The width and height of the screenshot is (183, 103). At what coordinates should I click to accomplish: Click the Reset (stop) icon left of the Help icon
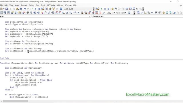pyautogui.click(x=39, y=9)
